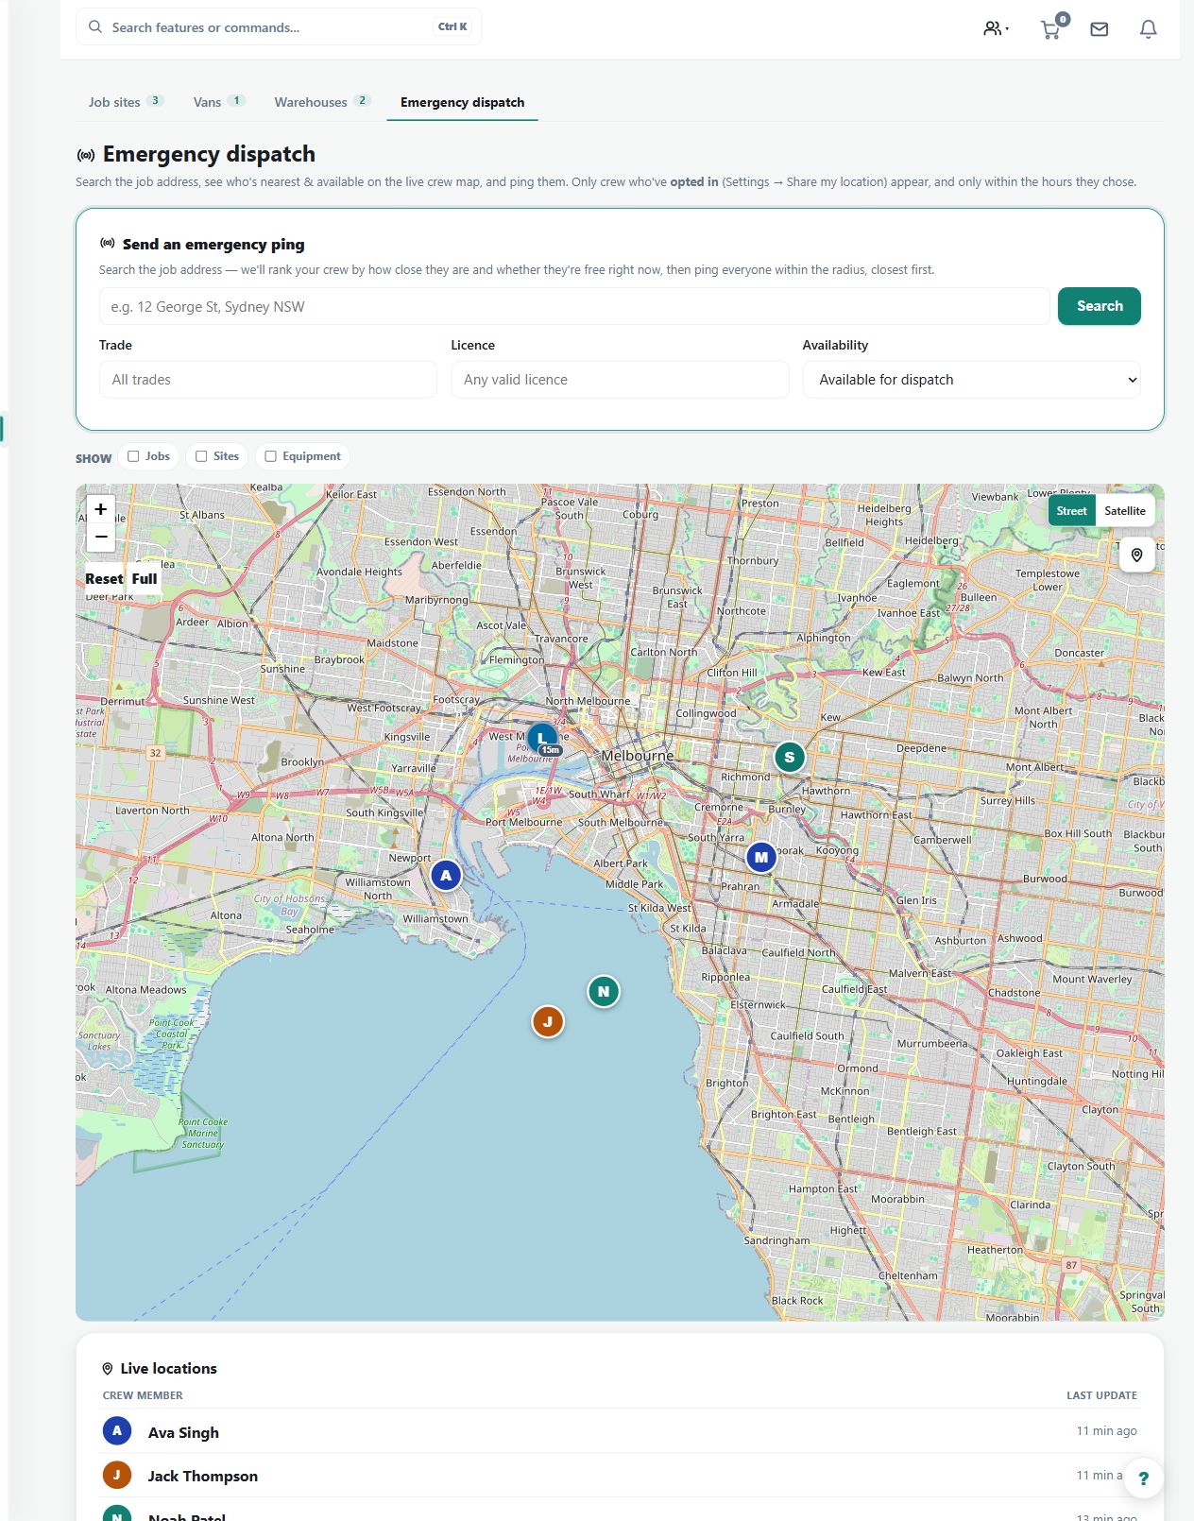Click the LAST UPDATE column header

pos(1101,1395)
